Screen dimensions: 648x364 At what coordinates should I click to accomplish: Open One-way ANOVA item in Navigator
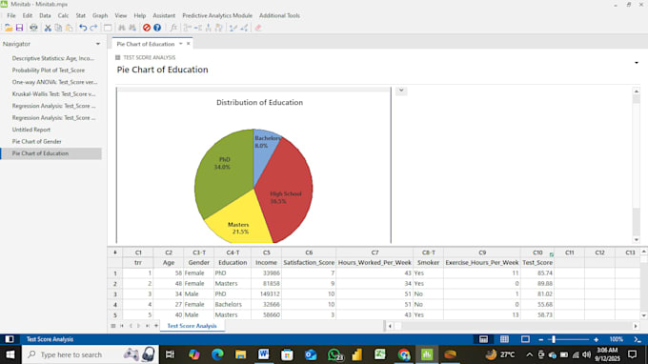[x=54, y=82]
